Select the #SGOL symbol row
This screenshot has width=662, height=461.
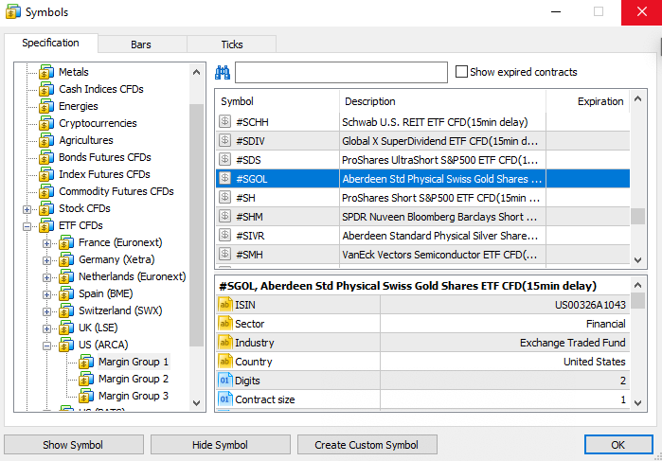click(422, 179)
